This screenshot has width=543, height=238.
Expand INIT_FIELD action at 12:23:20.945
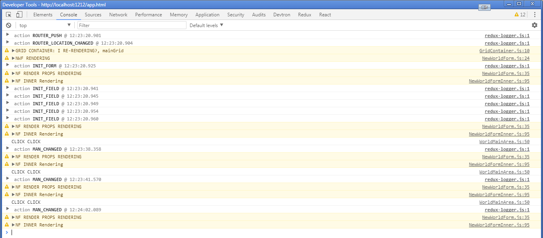(8, 96)
